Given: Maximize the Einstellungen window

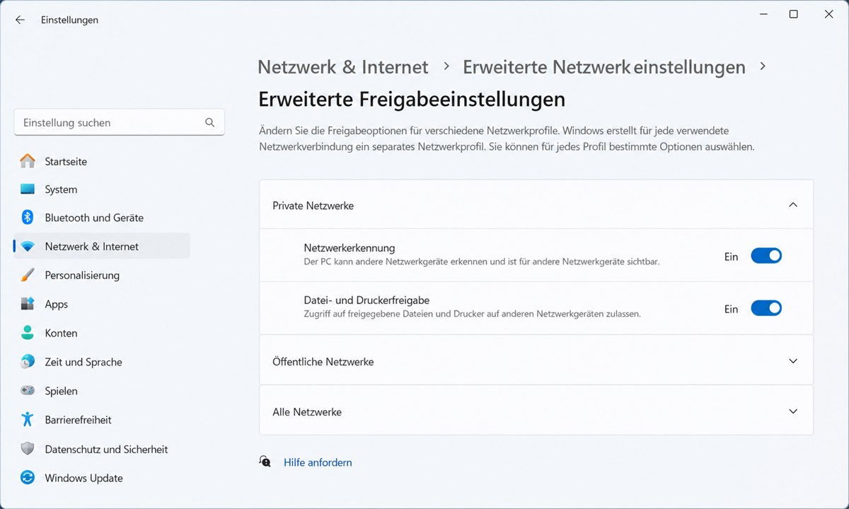Looking at the screenshot, I should point(794,14).
